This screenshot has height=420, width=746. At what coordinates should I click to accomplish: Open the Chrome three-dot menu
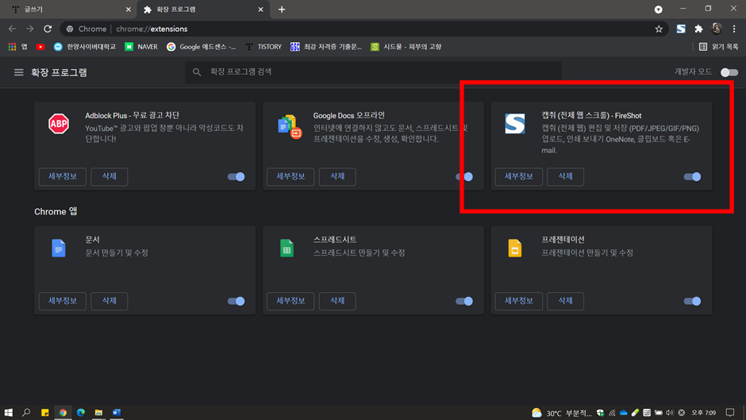click(x=734, y=29)
